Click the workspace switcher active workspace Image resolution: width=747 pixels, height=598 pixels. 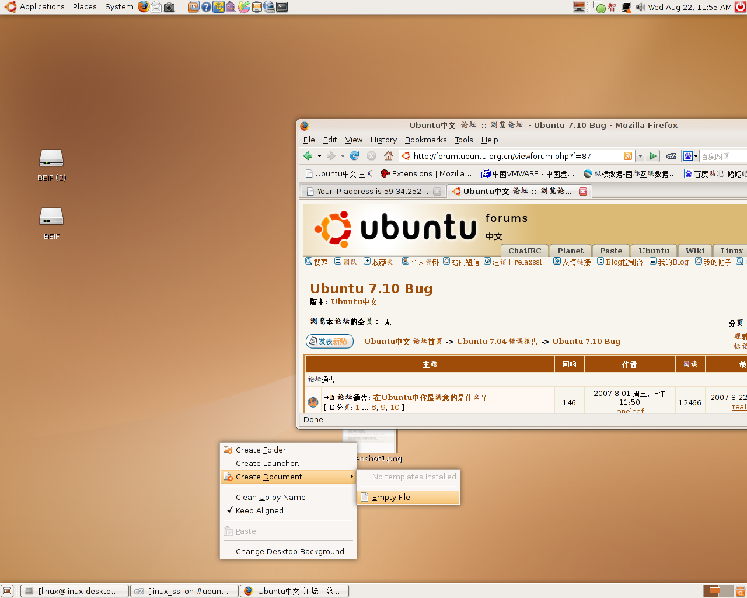(711, 591)
